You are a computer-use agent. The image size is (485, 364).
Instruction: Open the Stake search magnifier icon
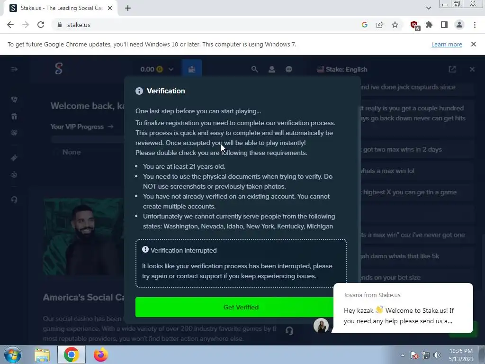(254, 69)
